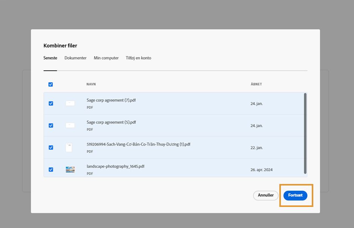Screen dimensions: 354x228
Task: Switch to Min computer tab
Action: (x=106, y=58)
